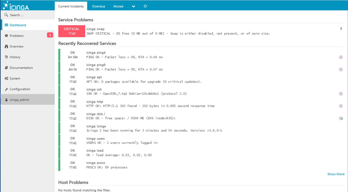Toggle the indicator next to ssh recovery entry

tap(341, 94)
